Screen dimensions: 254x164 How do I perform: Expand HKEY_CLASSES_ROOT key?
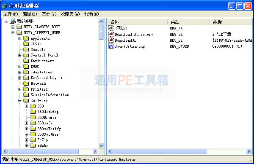click(13, 27)
